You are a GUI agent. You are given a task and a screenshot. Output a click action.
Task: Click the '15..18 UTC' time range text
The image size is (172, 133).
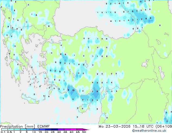[143, 126]
